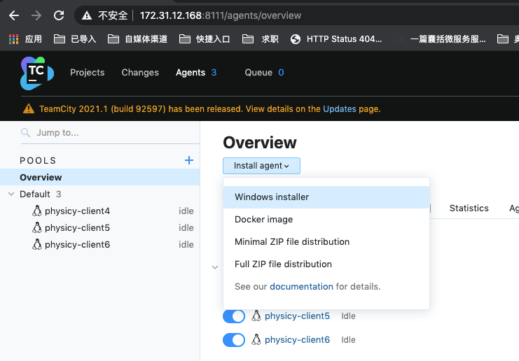Click the Agents count badge 3
Image resolution: width=519 pixels, height=361 pixels.
pyautogui.click(x=214, y=72)
